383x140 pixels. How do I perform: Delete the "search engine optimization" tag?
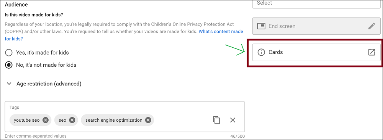point(148,120)
